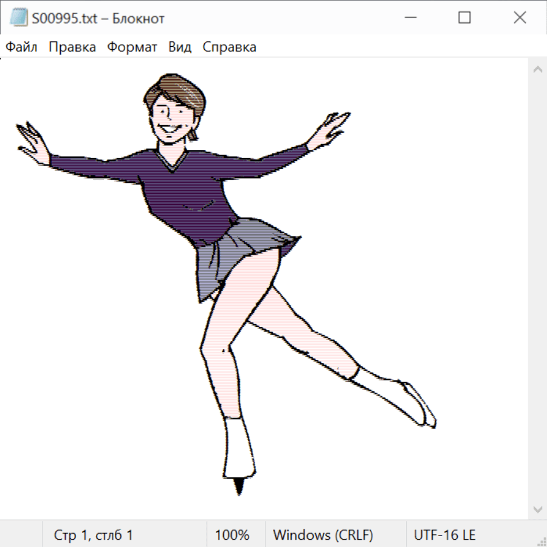The width and height of the screenshot is (547, 547).
Task: Minimize the Блокнот window
Action: [x=410, y=18]
